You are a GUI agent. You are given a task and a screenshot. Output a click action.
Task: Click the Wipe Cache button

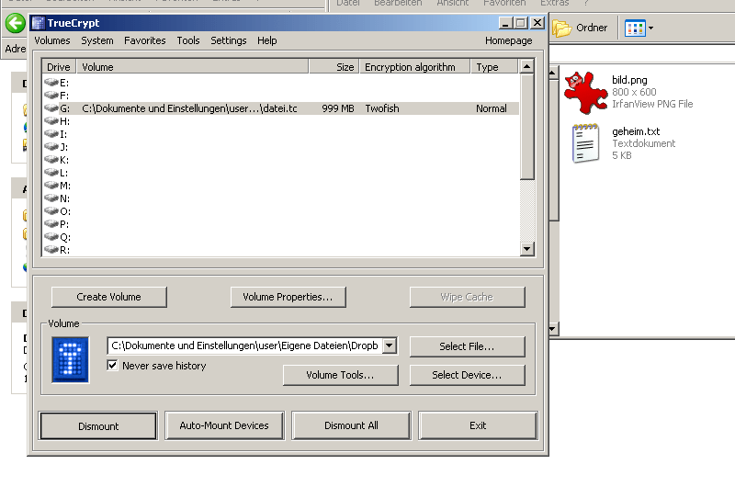467,297
